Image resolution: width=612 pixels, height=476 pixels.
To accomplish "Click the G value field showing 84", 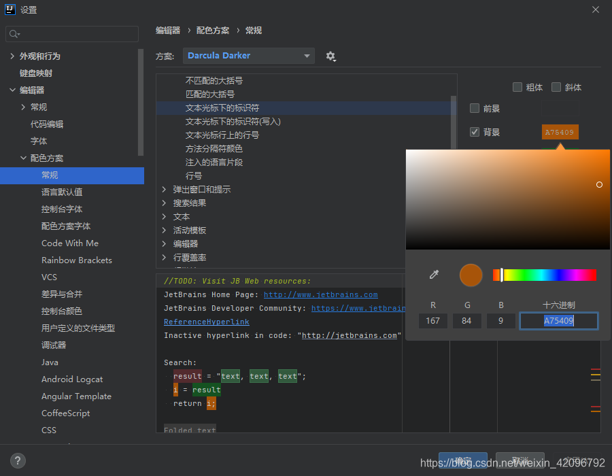I will coord(466,321).
